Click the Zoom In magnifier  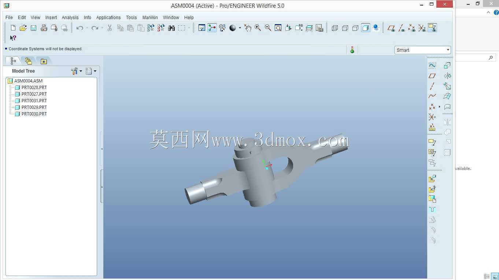coord(258,28)
